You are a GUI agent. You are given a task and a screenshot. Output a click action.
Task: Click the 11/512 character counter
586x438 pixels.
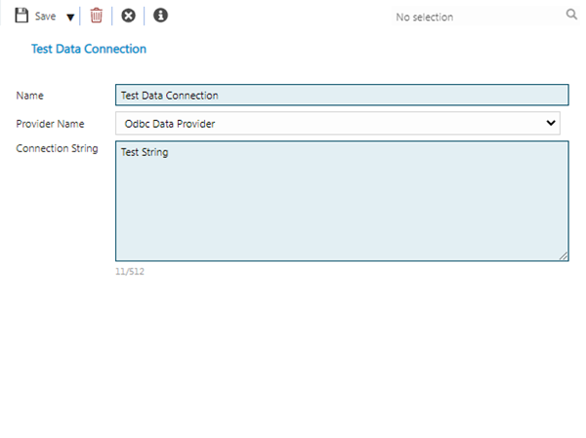[x=130, y=271]
